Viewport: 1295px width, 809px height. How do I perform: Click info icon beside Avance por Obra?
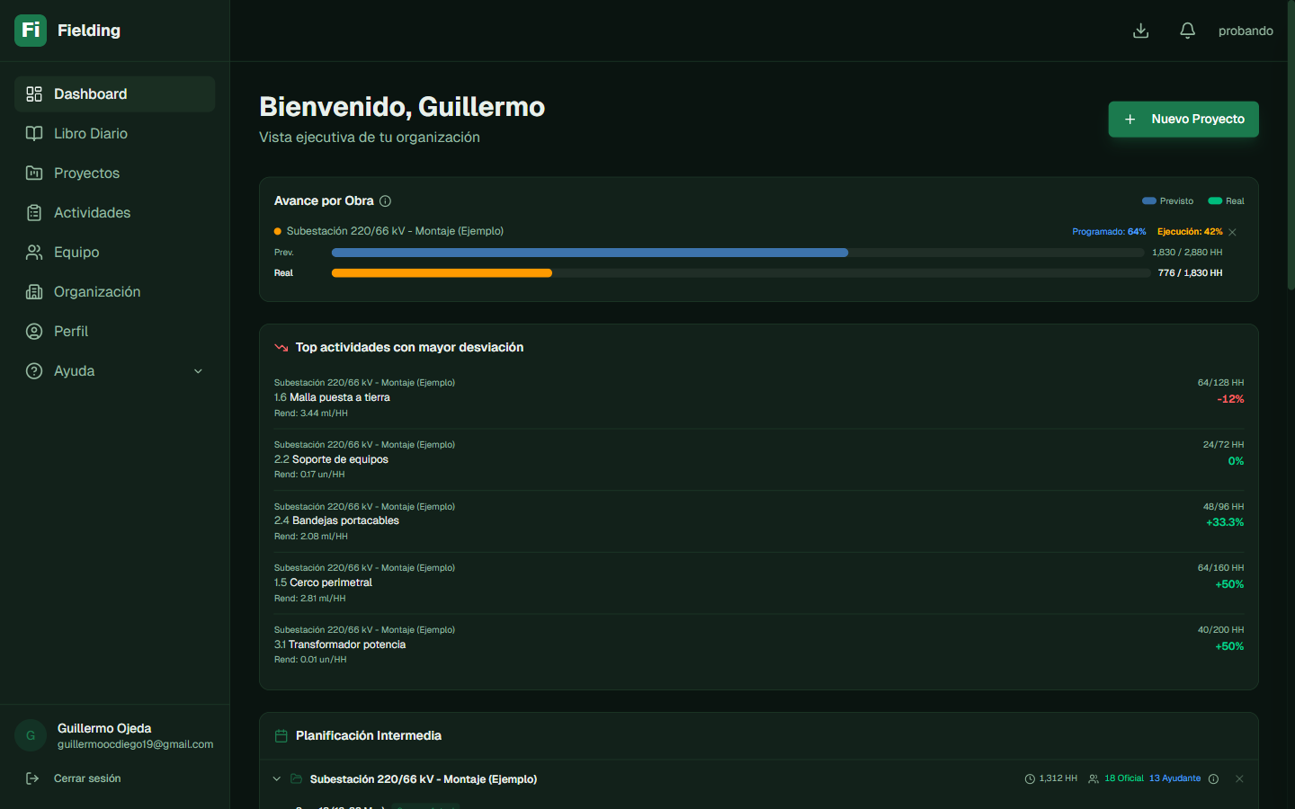point(385,201)
